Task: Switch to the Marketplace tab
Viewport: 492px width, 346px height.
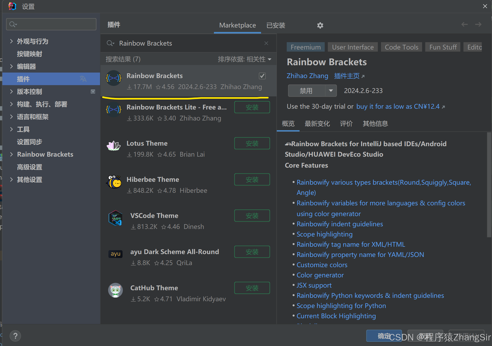Action: (x=237, y=25)
